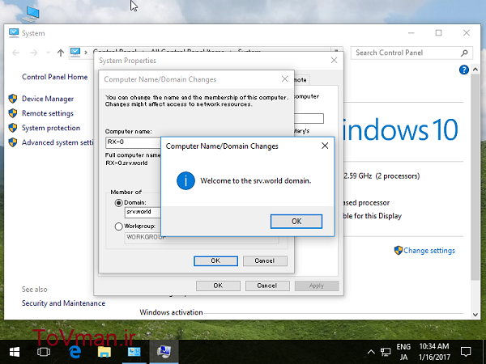Show hidden system tray icons
This screenshot has width=486, height=364.
tap(371, 352)
